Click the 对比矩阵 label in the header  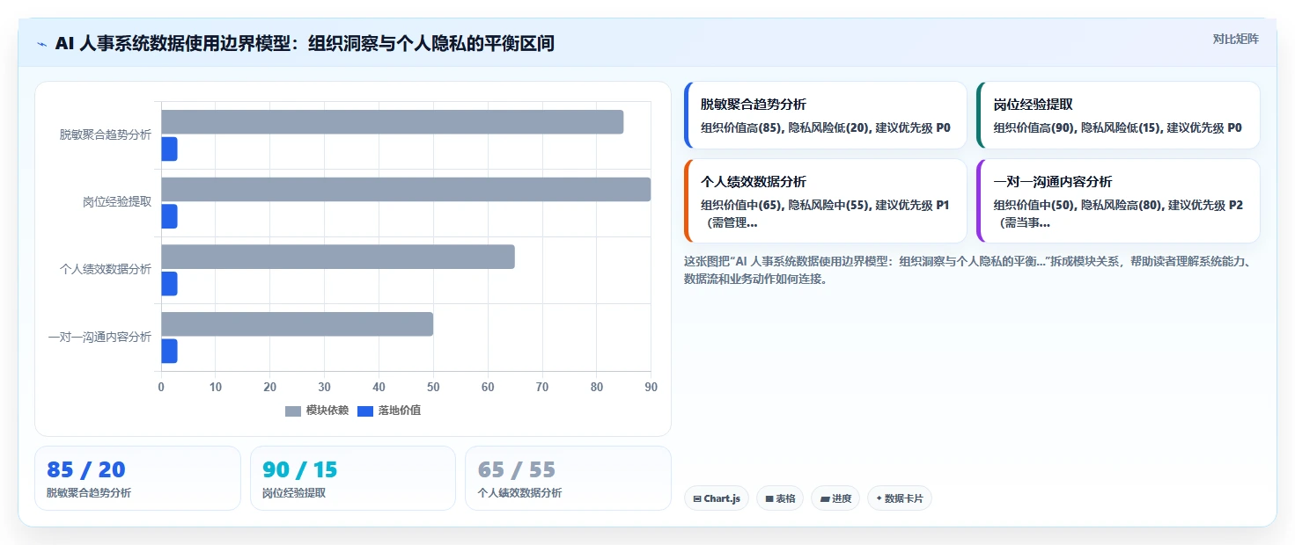click(1236, 39)
